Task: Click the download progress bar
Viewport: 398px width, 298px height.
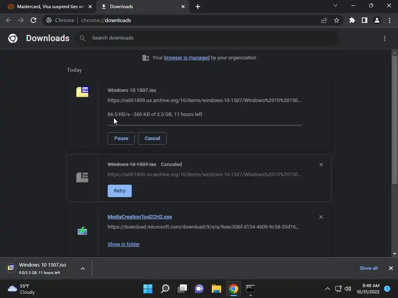Action: point(204,125)
